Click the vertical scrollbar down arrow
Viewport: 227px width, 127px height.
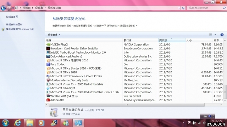coord(225,101)
